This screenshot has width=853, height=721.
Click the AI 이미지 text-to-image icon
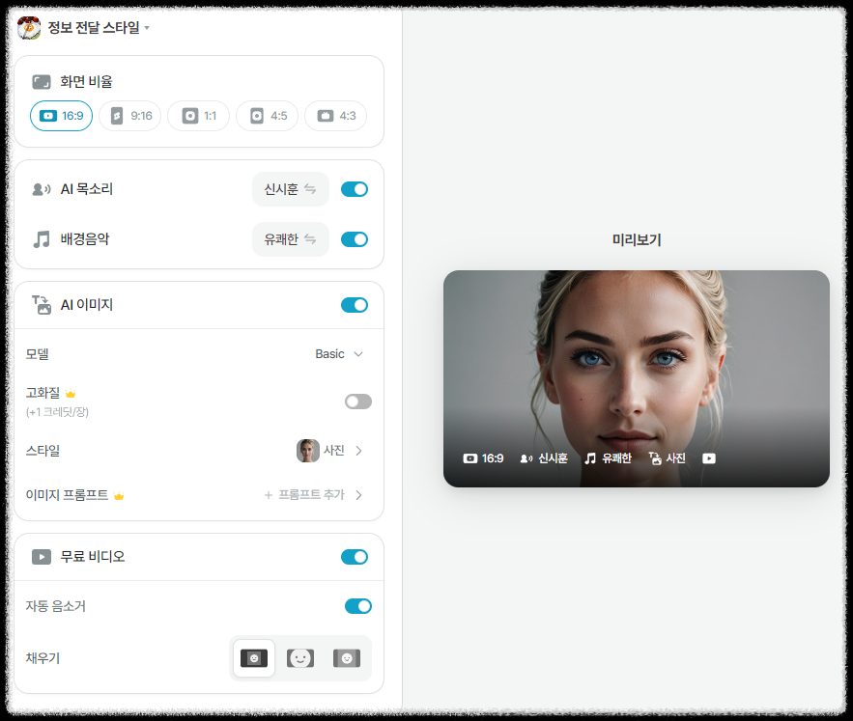tap(42, 305)
